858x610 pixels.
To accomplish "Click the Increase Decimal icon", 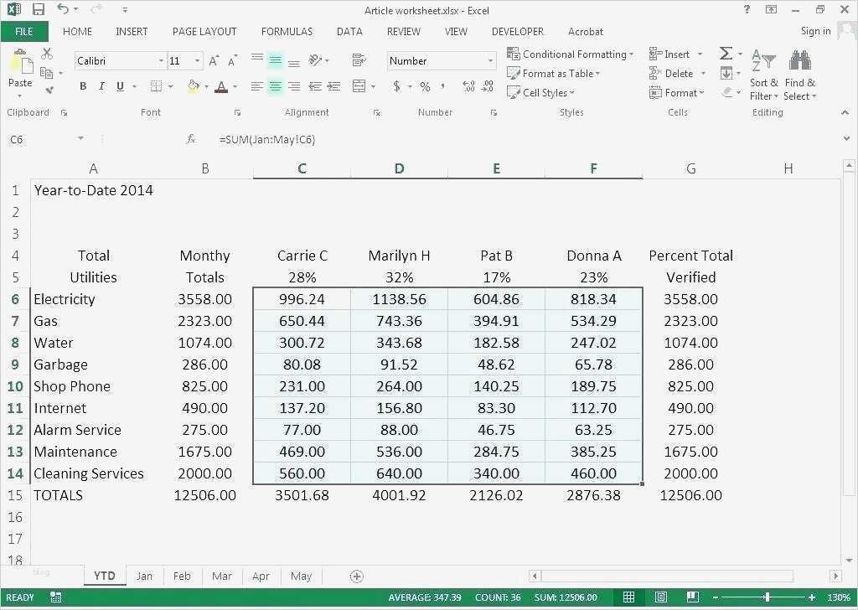I will (x=469, y=86).
